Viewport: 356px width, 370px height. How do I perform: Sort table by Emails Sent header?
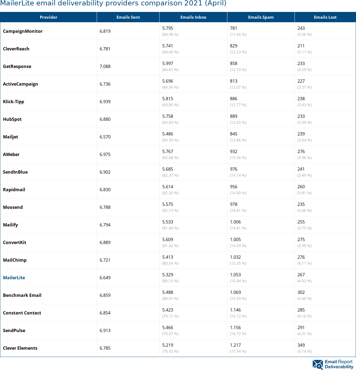coord(128,17)
